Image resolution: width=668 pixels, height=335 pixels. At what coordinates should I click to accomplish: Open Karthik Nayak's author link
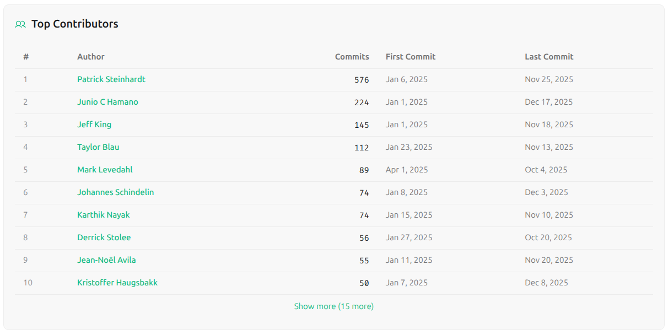pos(105,215)
